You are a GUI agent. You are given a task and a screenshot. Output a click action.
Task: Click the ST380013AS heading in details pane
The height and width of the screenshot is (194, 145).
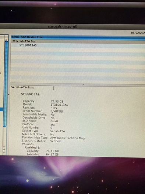tap(31, 94)
